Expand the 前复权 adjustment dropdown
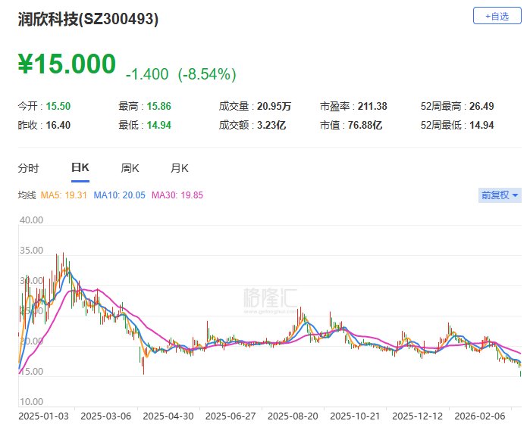Viewport: 530px width, 427px height. click(x=500, y=195)
